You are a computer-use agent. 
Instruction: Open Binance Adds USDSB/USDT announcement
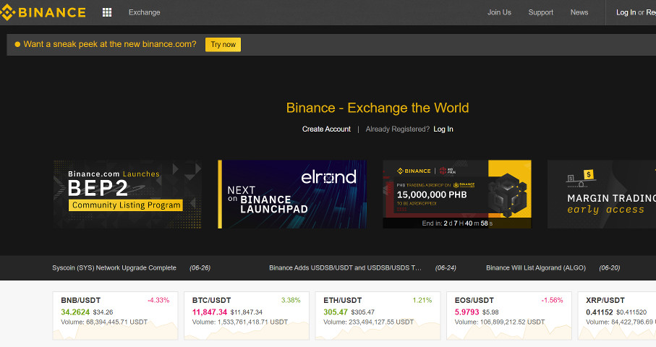(x=345, y=268)
